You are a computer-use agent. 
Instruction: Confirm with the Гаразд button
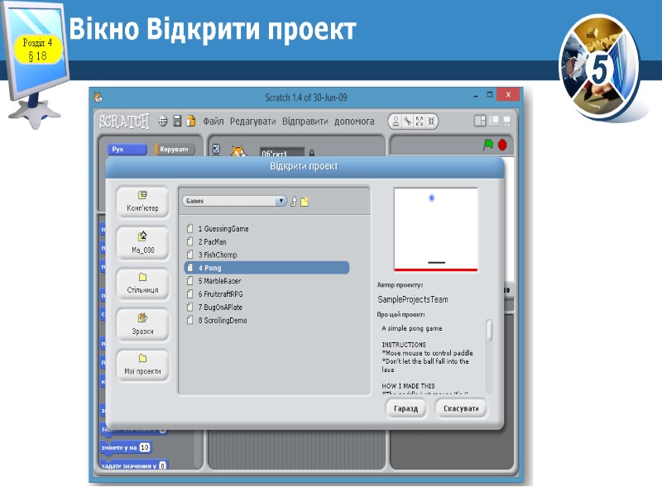(x=405, y=408)
